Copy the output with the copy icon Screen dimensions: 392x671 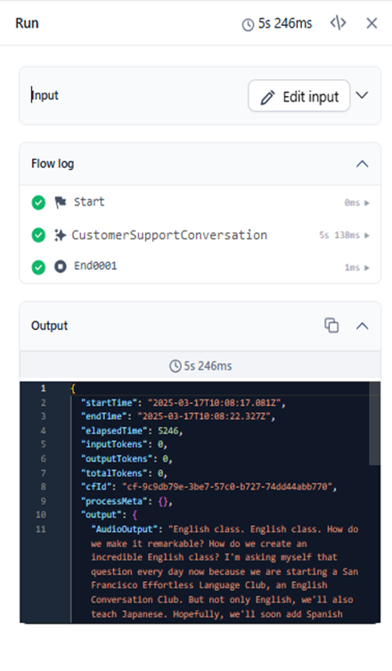click(331, 325)
